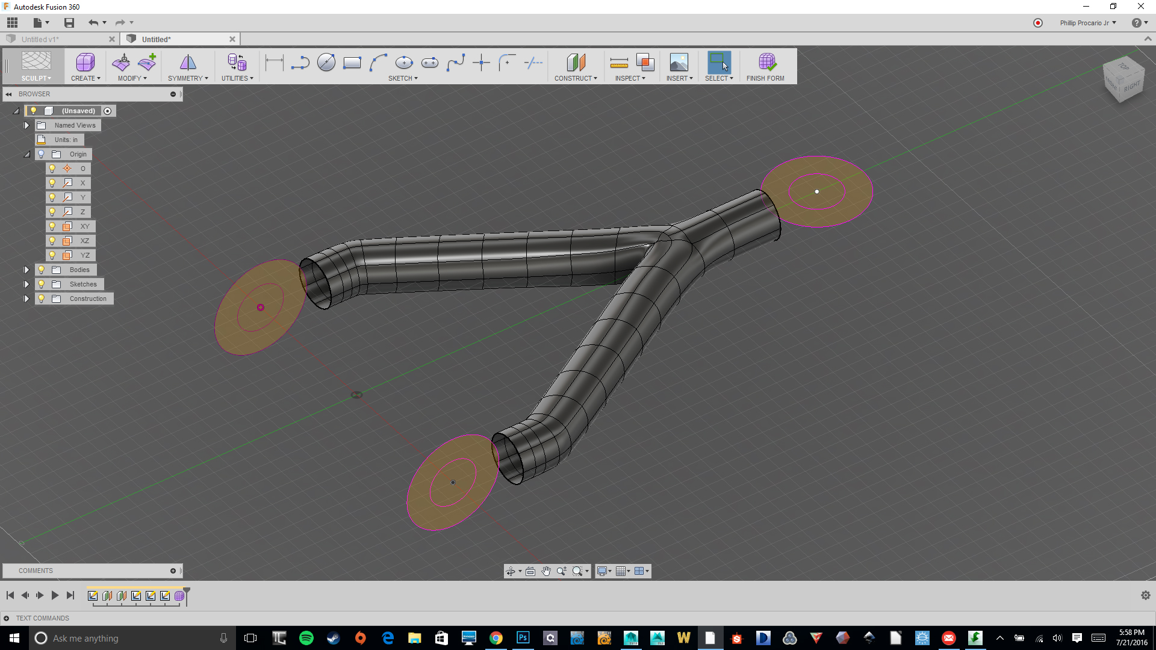The height and width of the screenshot is (650, 1156).
Task: Activate the Pan hand tool
Action: 545,571
